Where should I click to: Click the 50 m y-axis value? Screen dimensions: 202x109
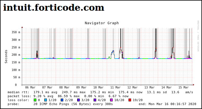coord(17,77)
